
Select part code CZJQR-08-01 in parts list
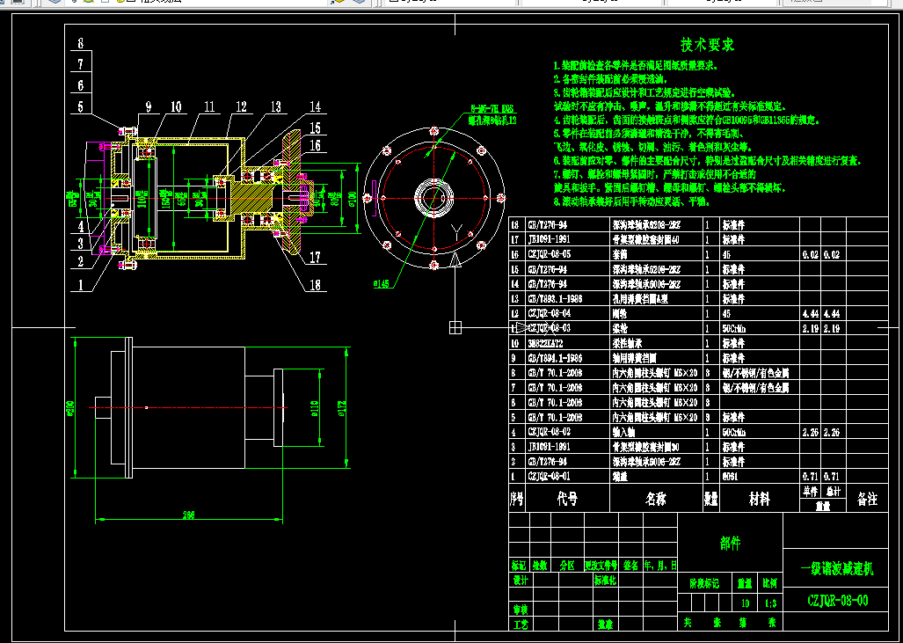click(550, 477)
